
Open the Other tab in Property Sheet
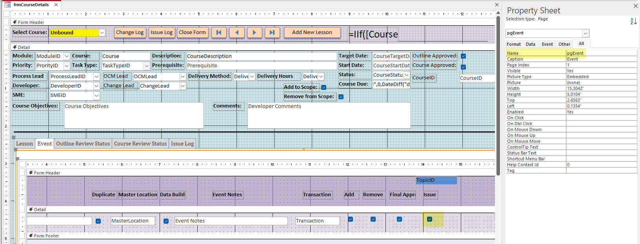pos(564,44)
